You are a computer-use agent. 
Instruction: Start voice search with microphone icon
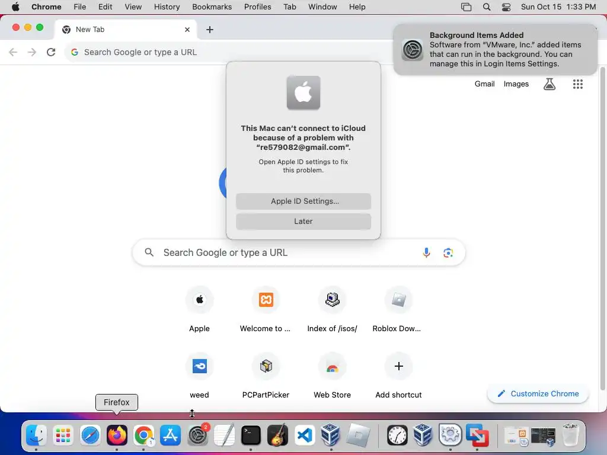pyautogui.click(x=426, y=252)
